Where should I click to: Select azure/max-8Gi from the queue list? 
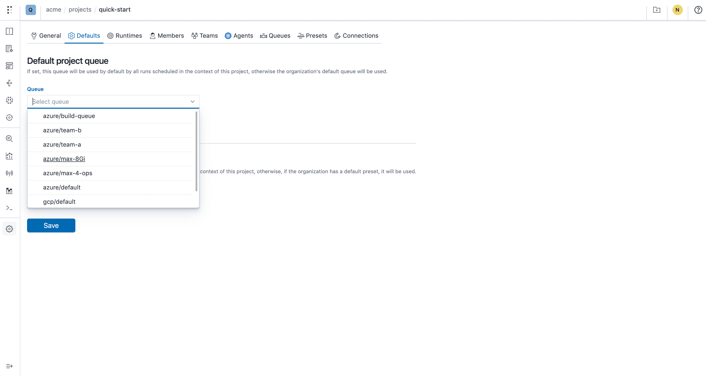[x=64, y=159]
